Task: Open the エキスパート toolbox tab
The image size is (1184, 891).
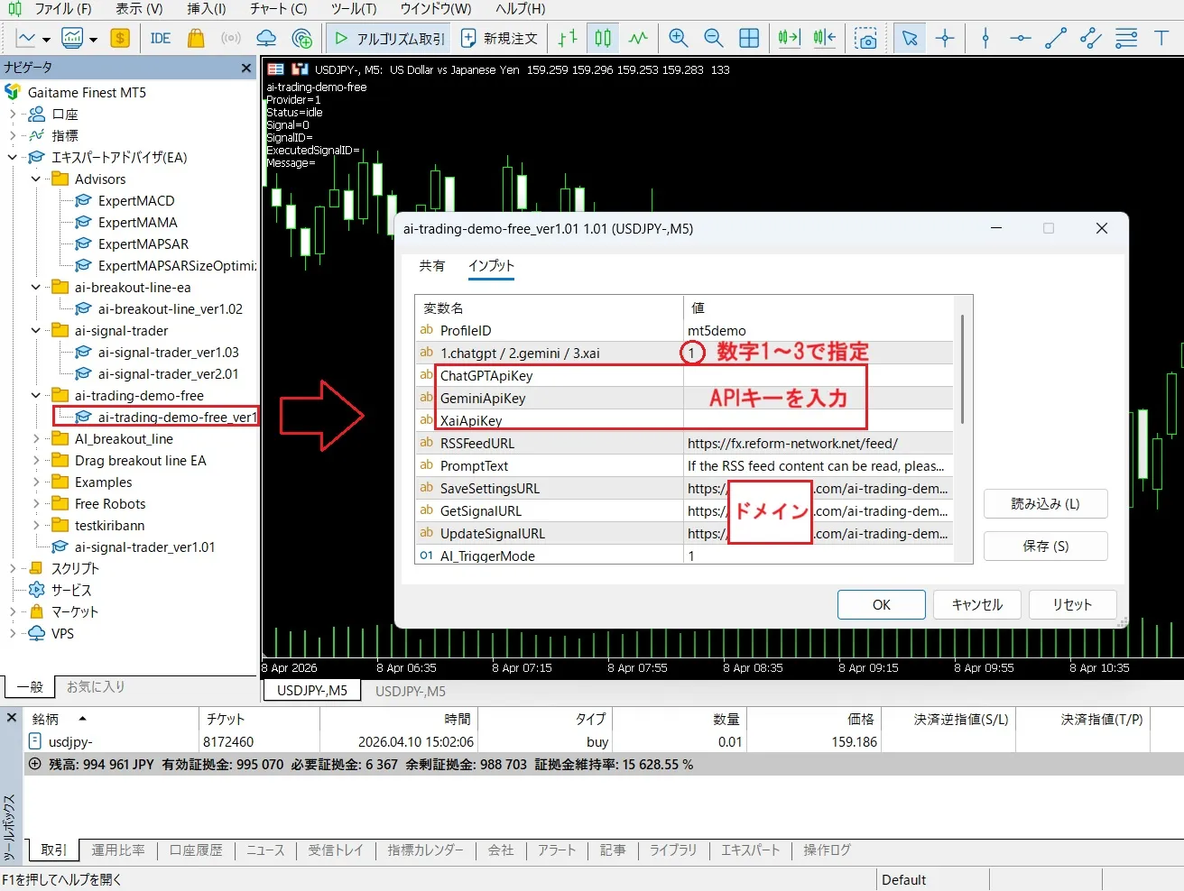Action: pos(750,850)
